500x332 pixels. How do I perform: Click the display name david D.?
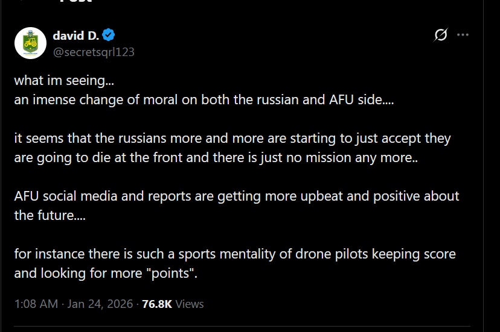(75, 35)
